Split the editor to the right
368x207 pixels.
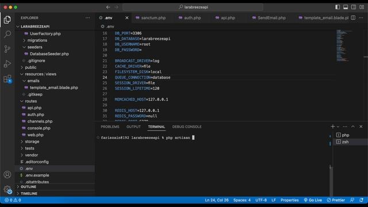[353, 18]
